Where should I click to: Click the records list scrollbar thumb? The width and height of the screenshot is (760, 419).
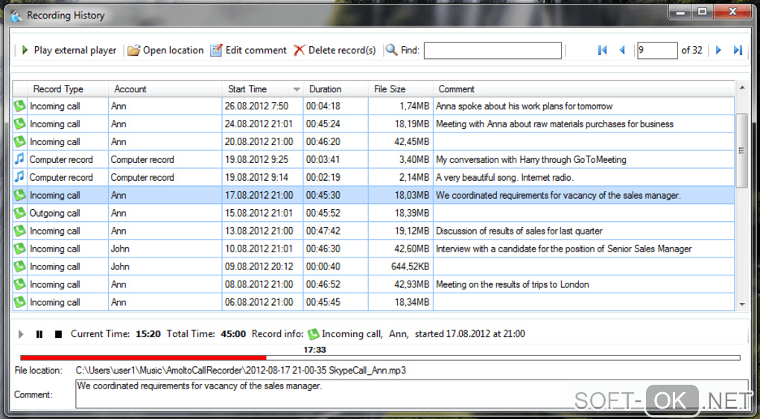[x=741, y=150]
